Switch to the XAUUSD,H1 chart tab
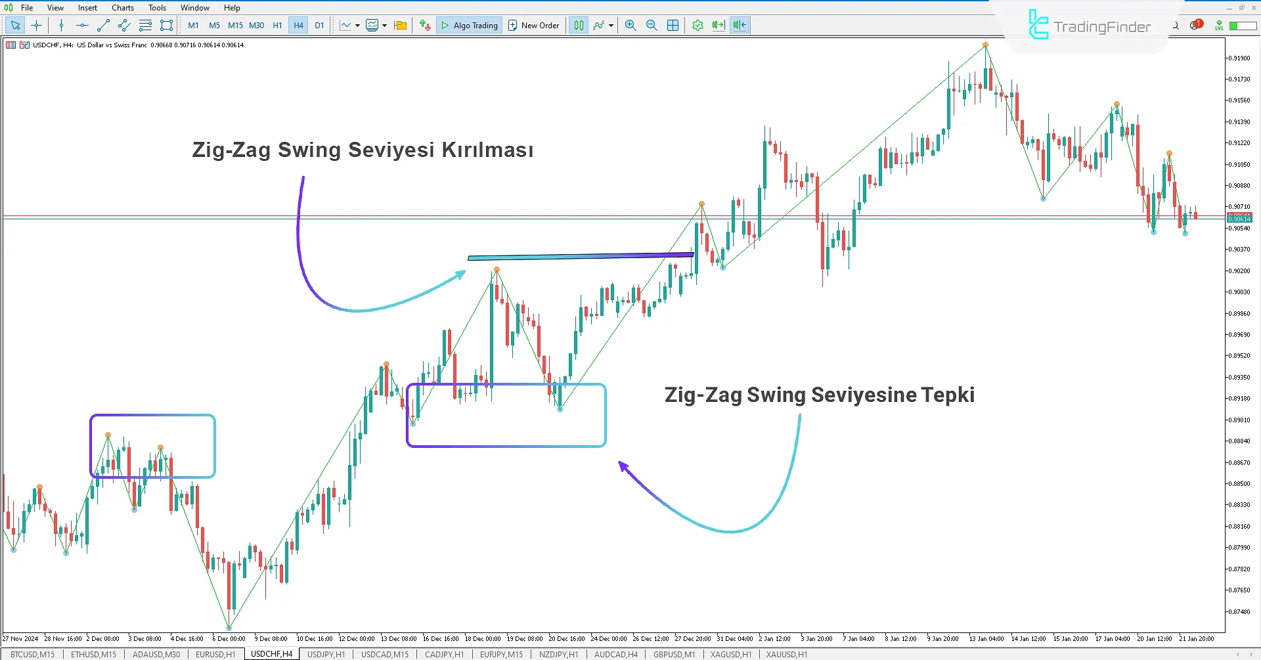The image size is (1261, 660). pos(786,654)
